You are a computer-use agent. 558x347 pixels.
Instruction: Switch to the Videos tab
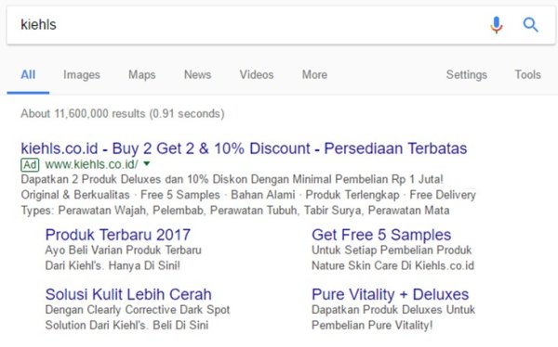(257, 74)
